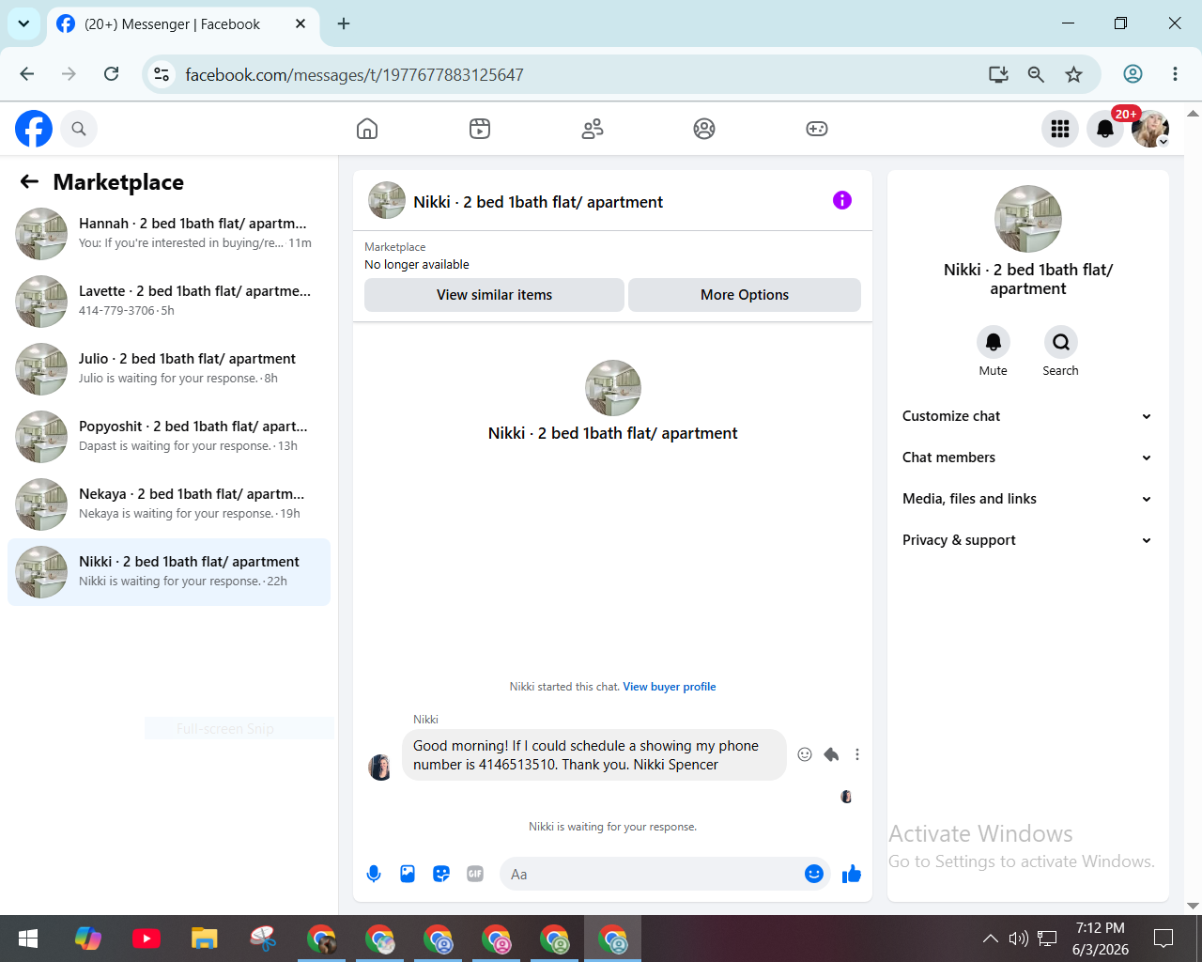View site information icon in address bar
Viewport: 1202px width, 962px height.
tap(162, 74)
